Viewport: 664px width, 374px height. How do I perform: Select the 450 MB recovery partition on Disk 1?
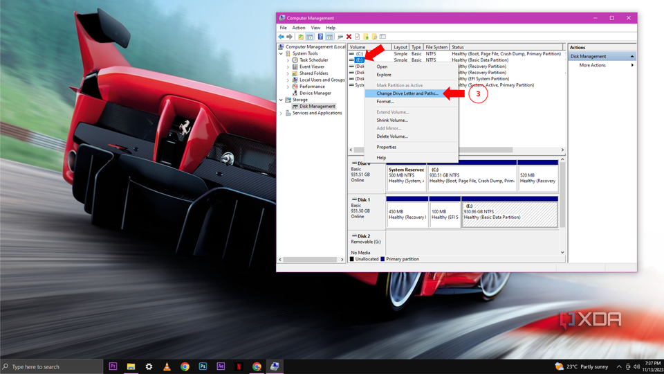[x=407, y=212]
